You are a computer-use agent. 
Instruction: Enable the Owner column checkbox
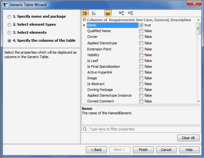(x=141, y=37)
